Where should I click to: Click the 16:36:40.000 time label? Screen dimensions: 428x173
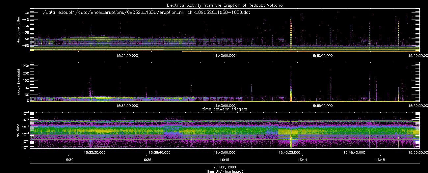click(x=159, y=153)
